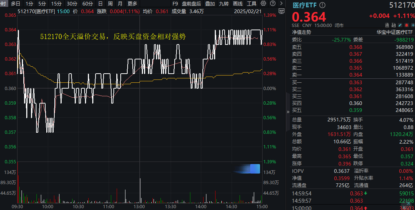Toggle the 九转 indicator

tap(224, 3)
